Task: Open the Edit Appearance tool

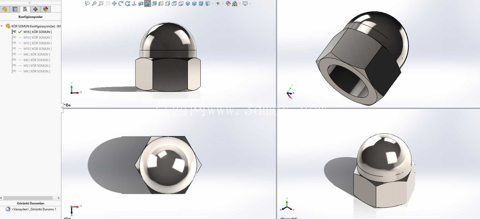Action: (228, 4)
